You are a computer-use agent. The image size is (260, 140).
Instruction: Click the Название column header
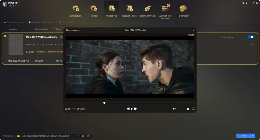point(12,29)
